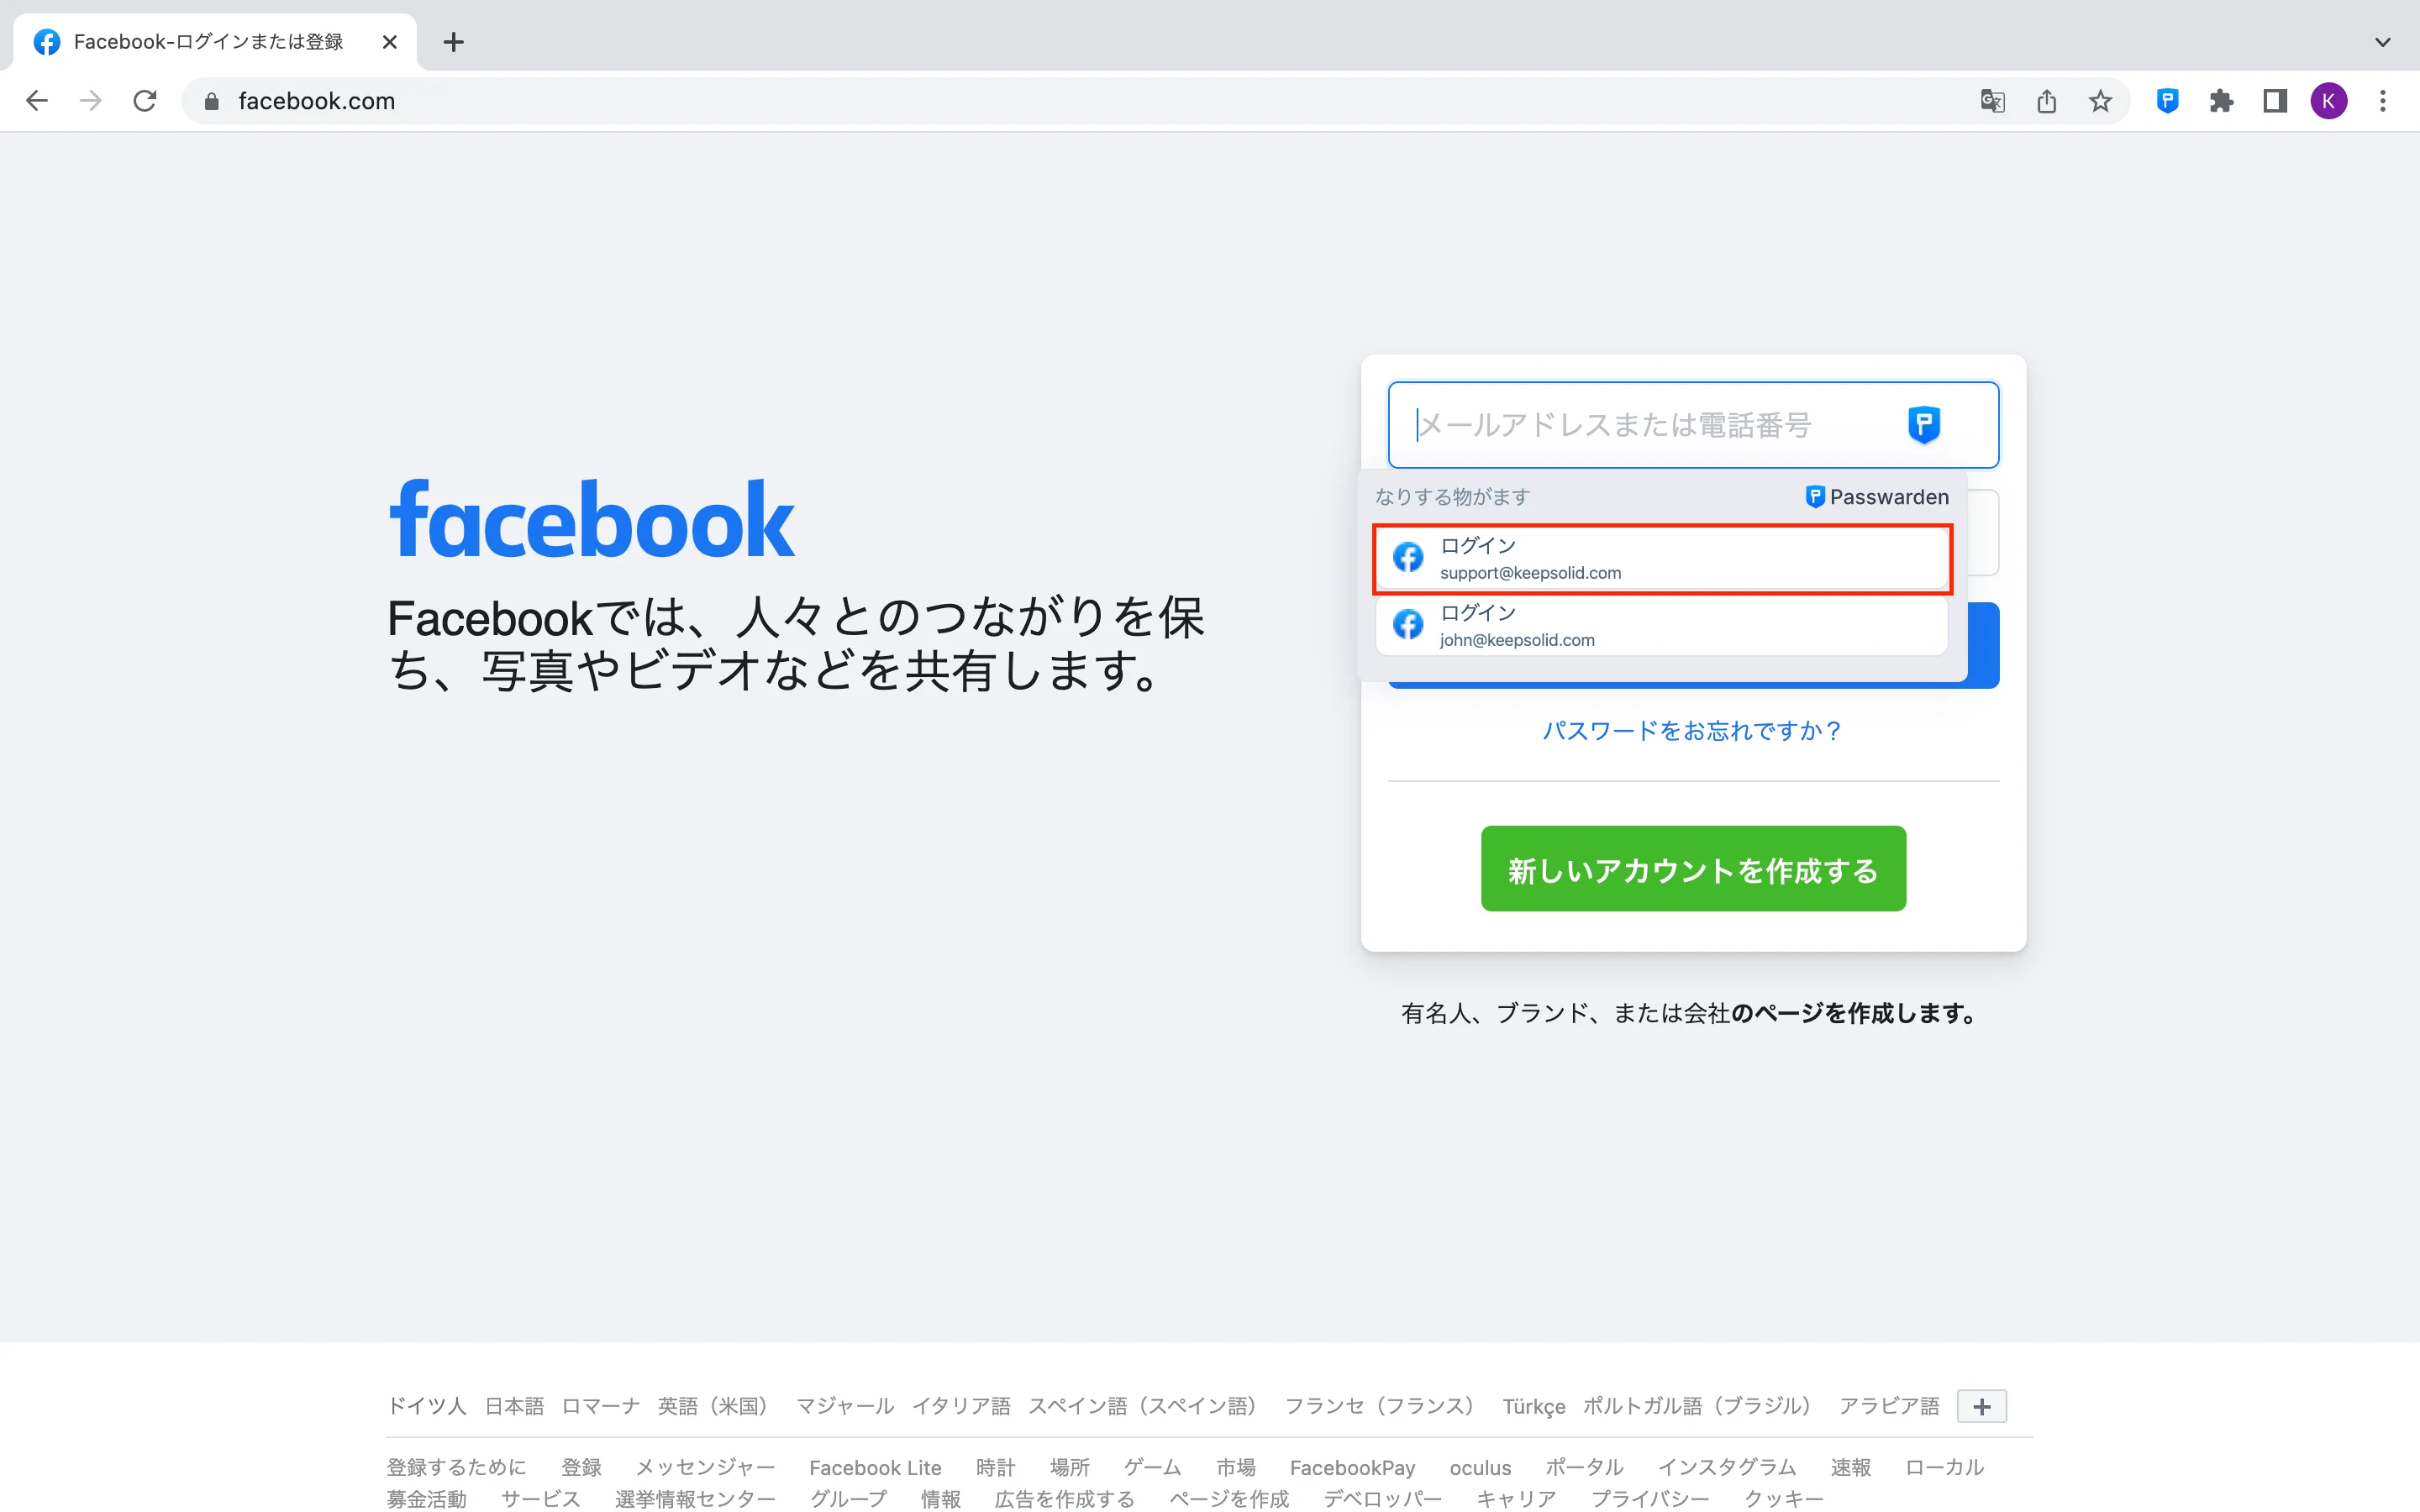Select the support@keepsolid.com login suggestion
The width and height of the screenshot is (2420, 1512).
(x=1661, y=558)
